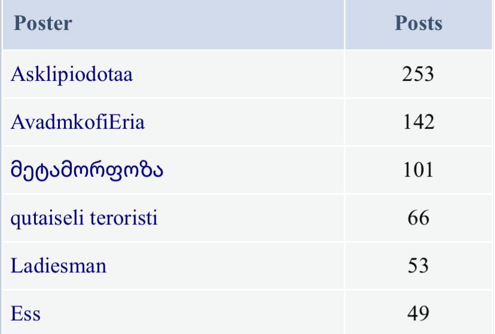The width and height of the screenshot is (495, 334).
Task: Open the Ladiesman poster profile
Action: tap(59, 265)
